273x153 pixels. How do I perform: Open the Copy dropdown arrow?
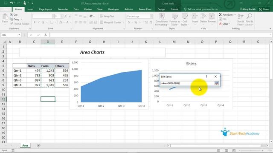22,19
